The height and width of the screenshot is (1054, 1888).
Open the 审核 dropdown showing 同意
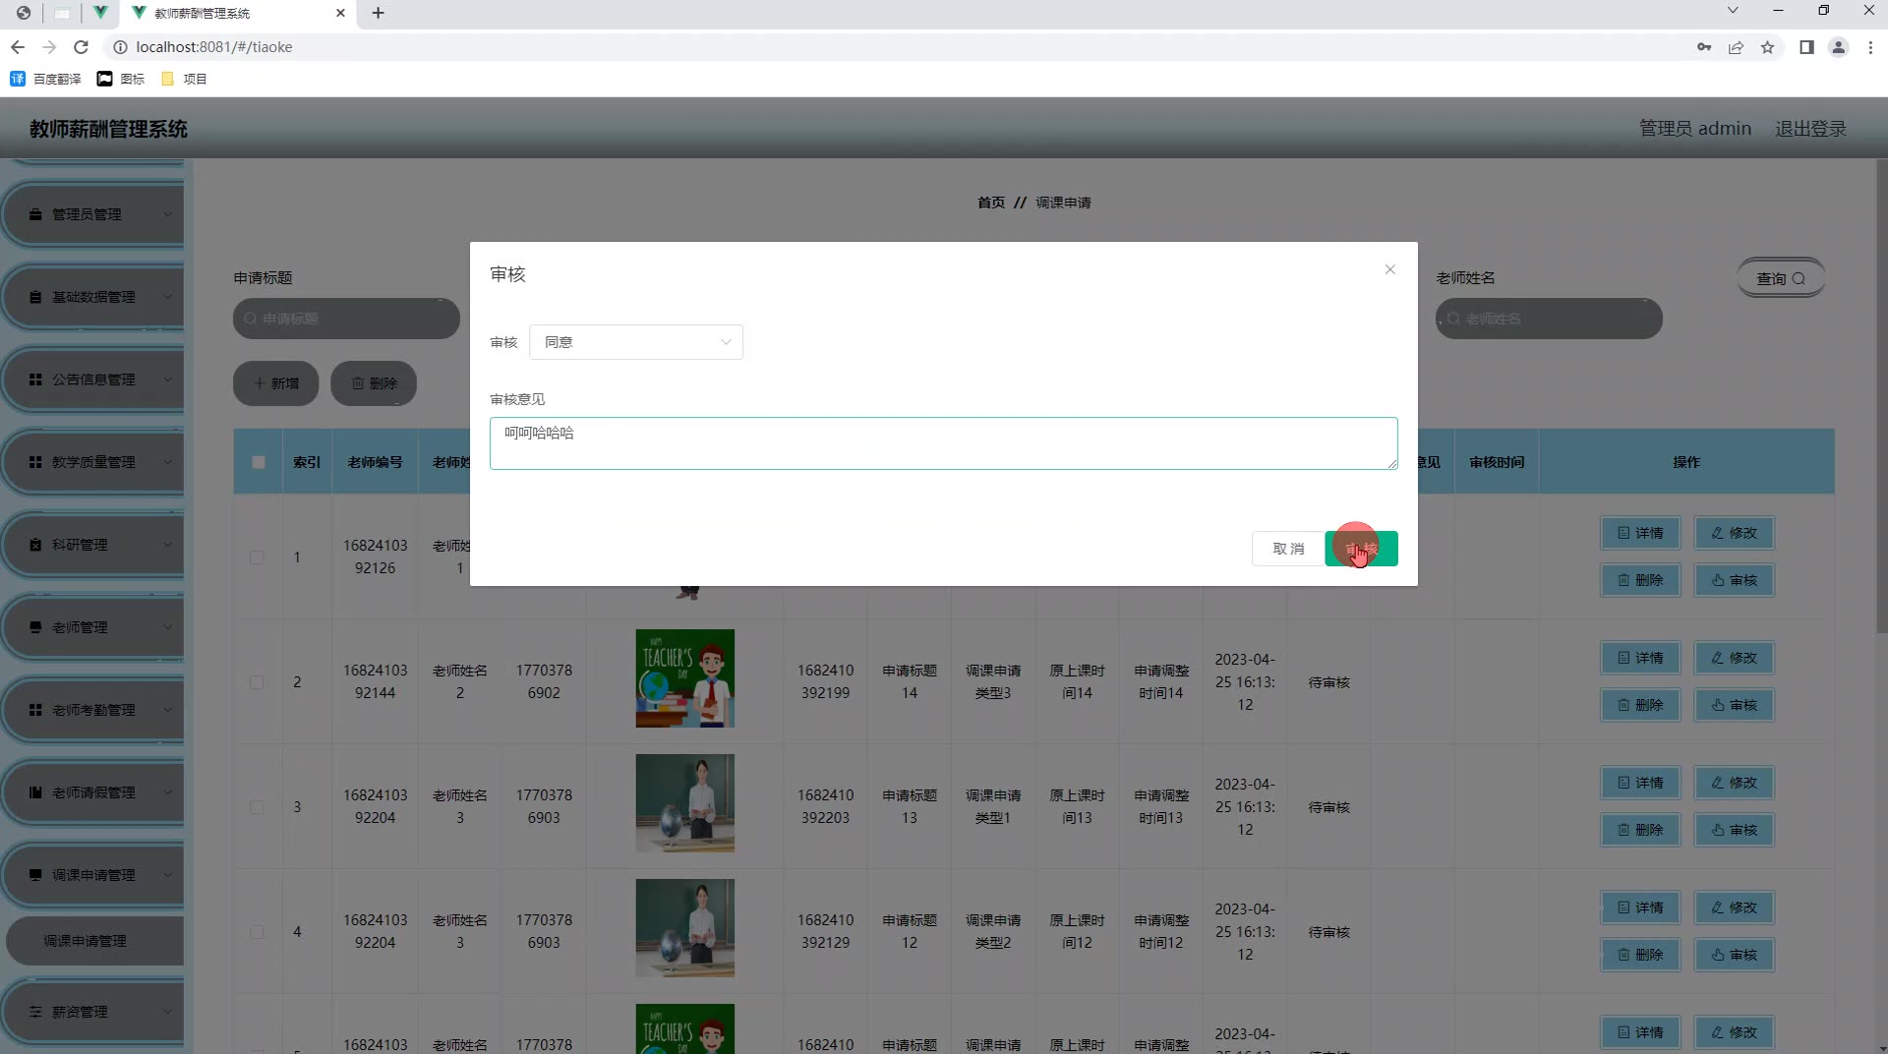[x=636, y=342]
